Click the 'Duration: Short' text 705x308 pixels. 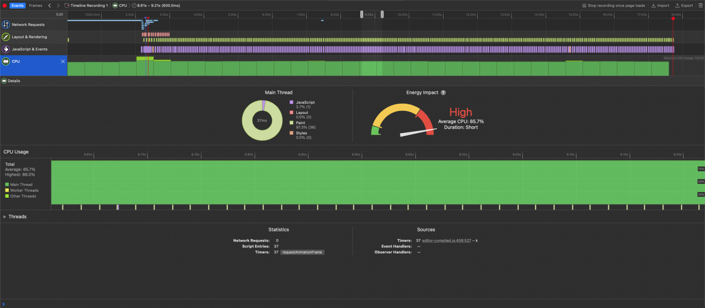[461, 127]
